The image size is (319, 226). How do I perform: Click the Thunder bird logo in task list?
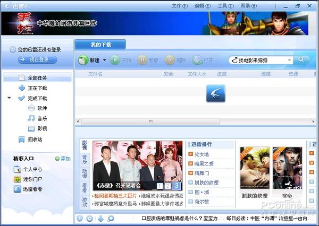[x=216, y=93]
